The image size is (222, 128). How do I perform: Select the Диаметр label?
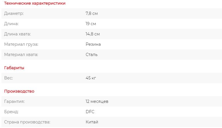click(14, 13)
